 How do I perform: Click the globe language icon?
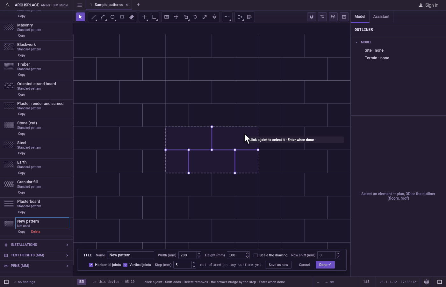[427, 282]
